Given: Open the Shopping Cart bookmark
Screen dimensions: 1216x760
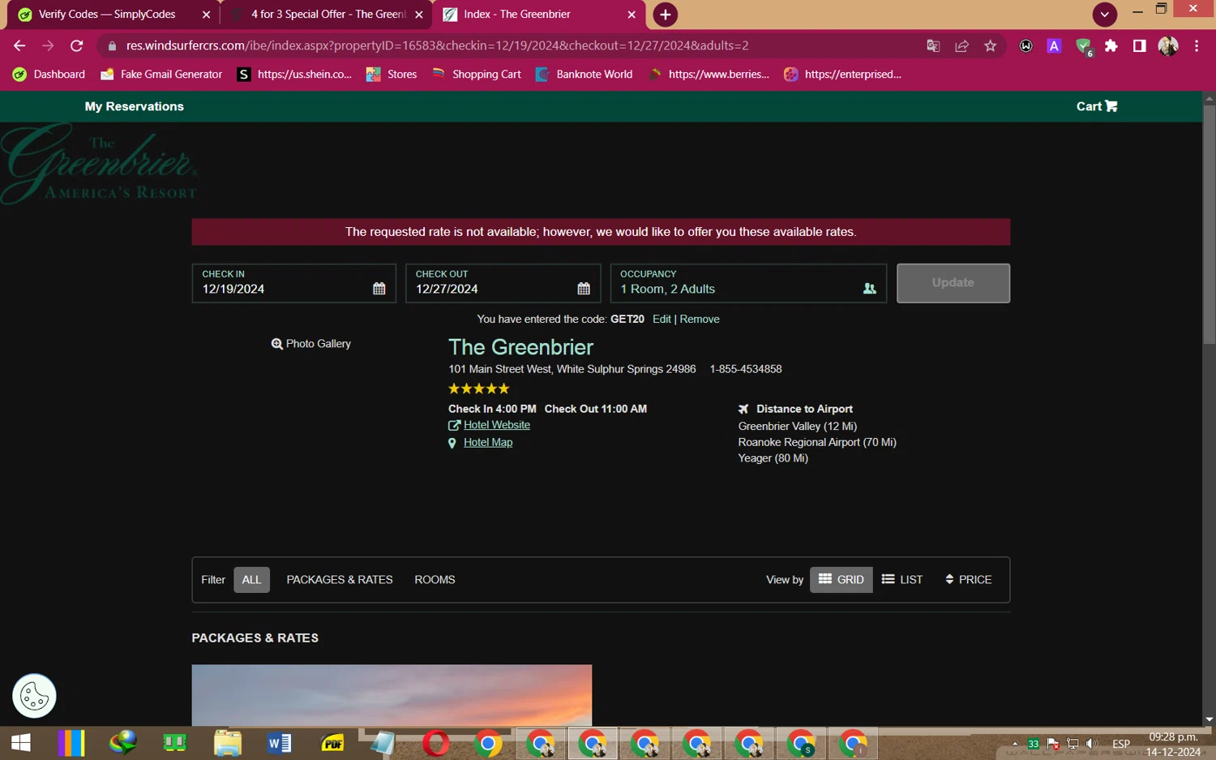Looking at the screenshot, I should [x=477, y=75].
